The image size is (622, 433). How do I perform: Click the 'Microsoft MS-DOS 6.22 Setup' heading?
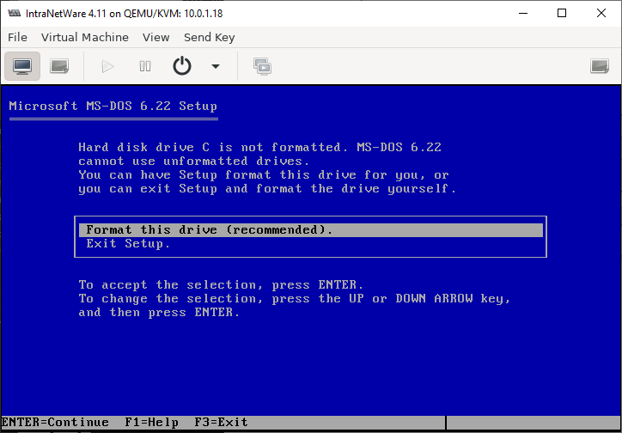point(113,107)
